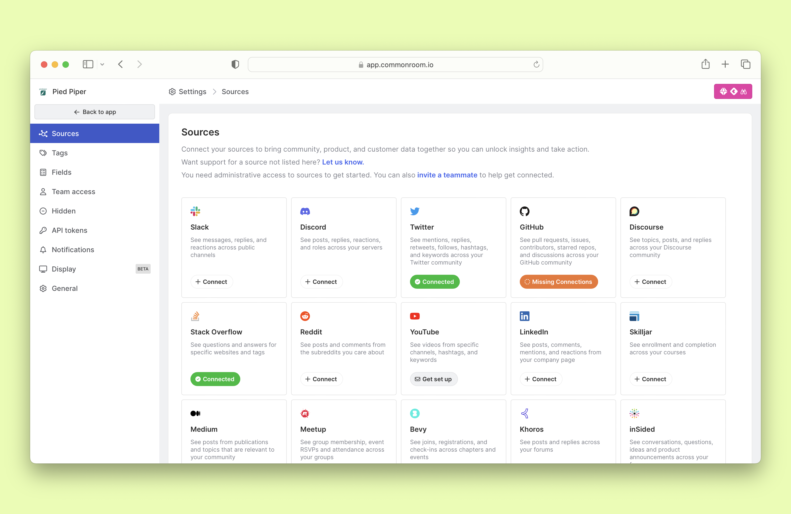Click the YouTube logo icon
791x514 pixels.
click(414, 316)
